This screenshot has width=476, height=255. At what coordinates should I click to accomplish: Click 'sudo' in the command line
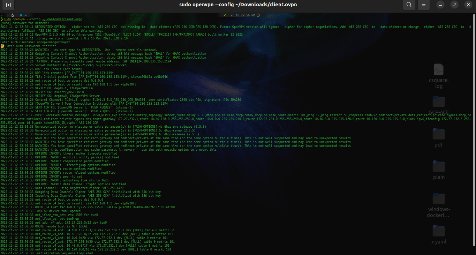[8, 19]
